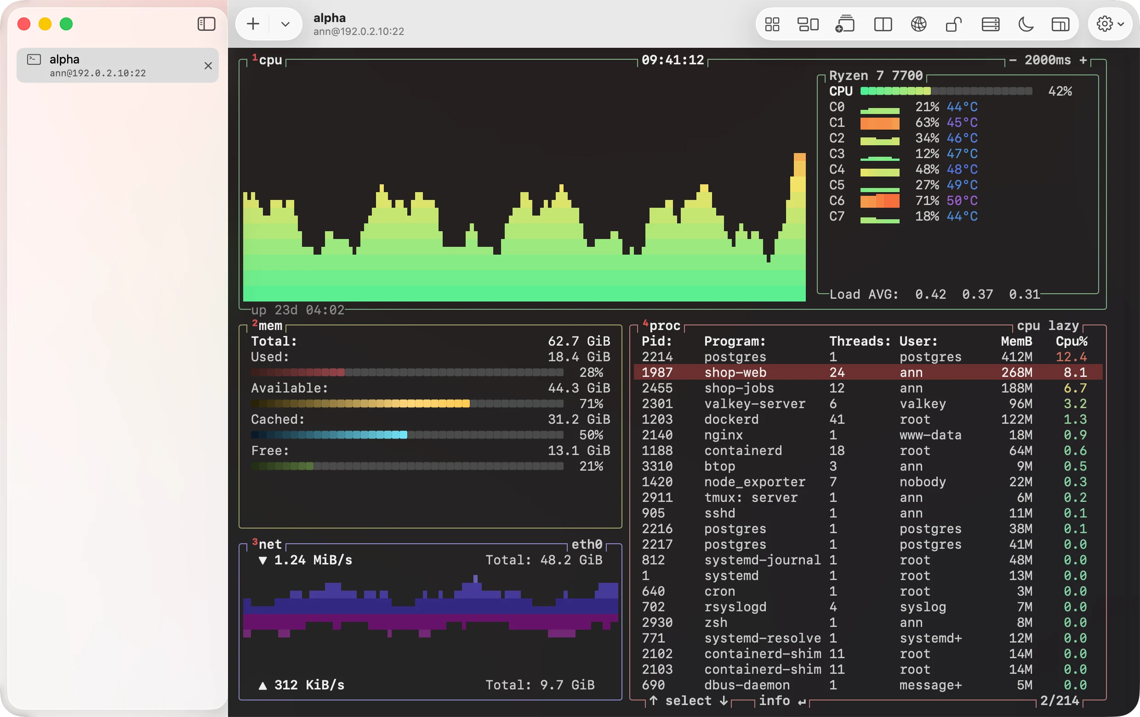Screen dimensions: 1140x717
Task: Click the memory Used percentage bar
Action: tap(407, 372)
